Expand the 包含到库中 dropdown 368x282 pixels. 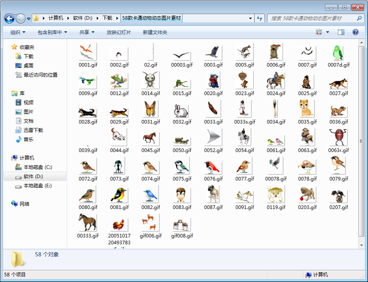tap(52, 32)
